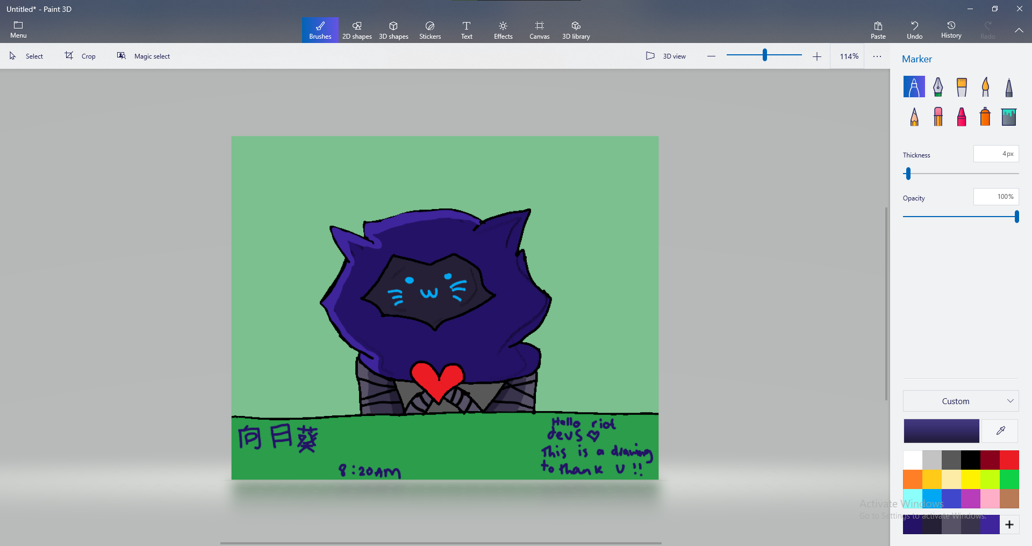Click the Undo button
Image resolution: width=1032 pixels, height=546 pixels.
pos(914,30)
